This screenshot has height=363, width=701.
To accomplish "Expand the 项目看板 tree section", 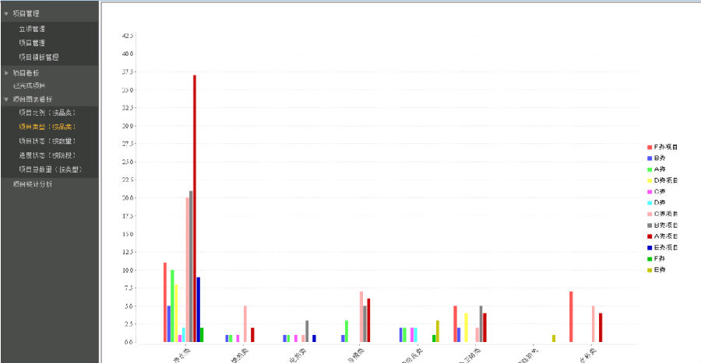I will click(6, 72).
